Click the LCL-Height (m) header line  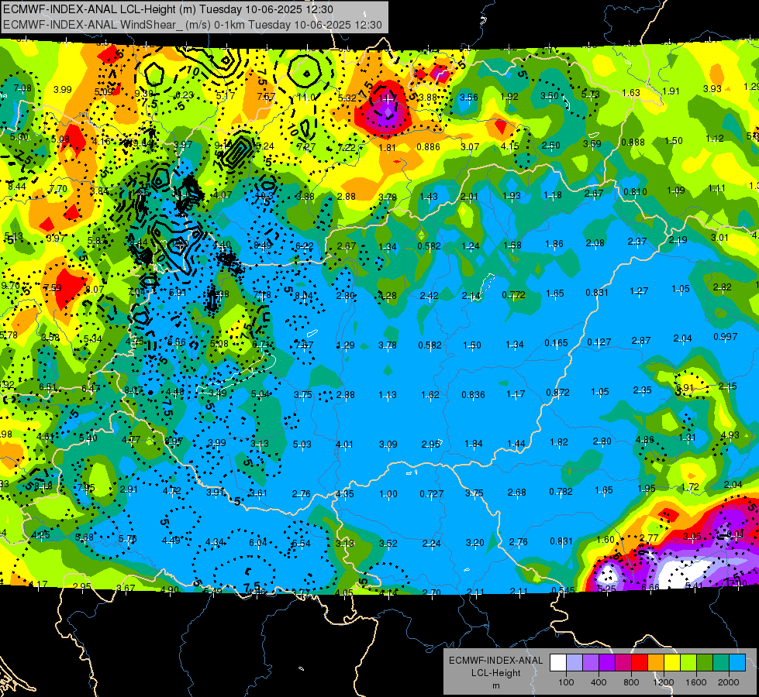pyautogui.click(x=168, y=9)
